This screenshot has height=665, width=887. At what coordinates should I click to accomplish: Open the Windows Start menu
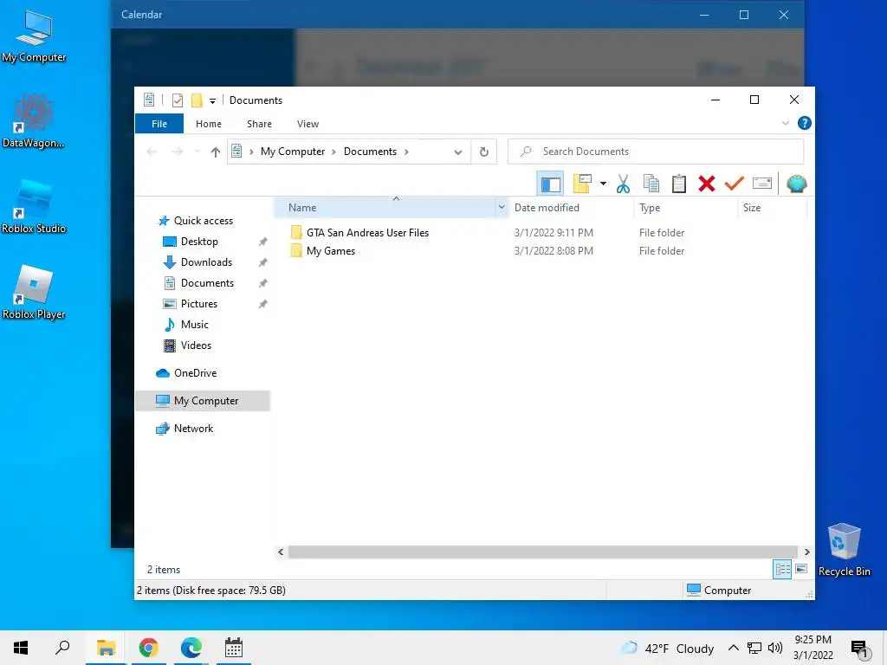pos(21,648)
